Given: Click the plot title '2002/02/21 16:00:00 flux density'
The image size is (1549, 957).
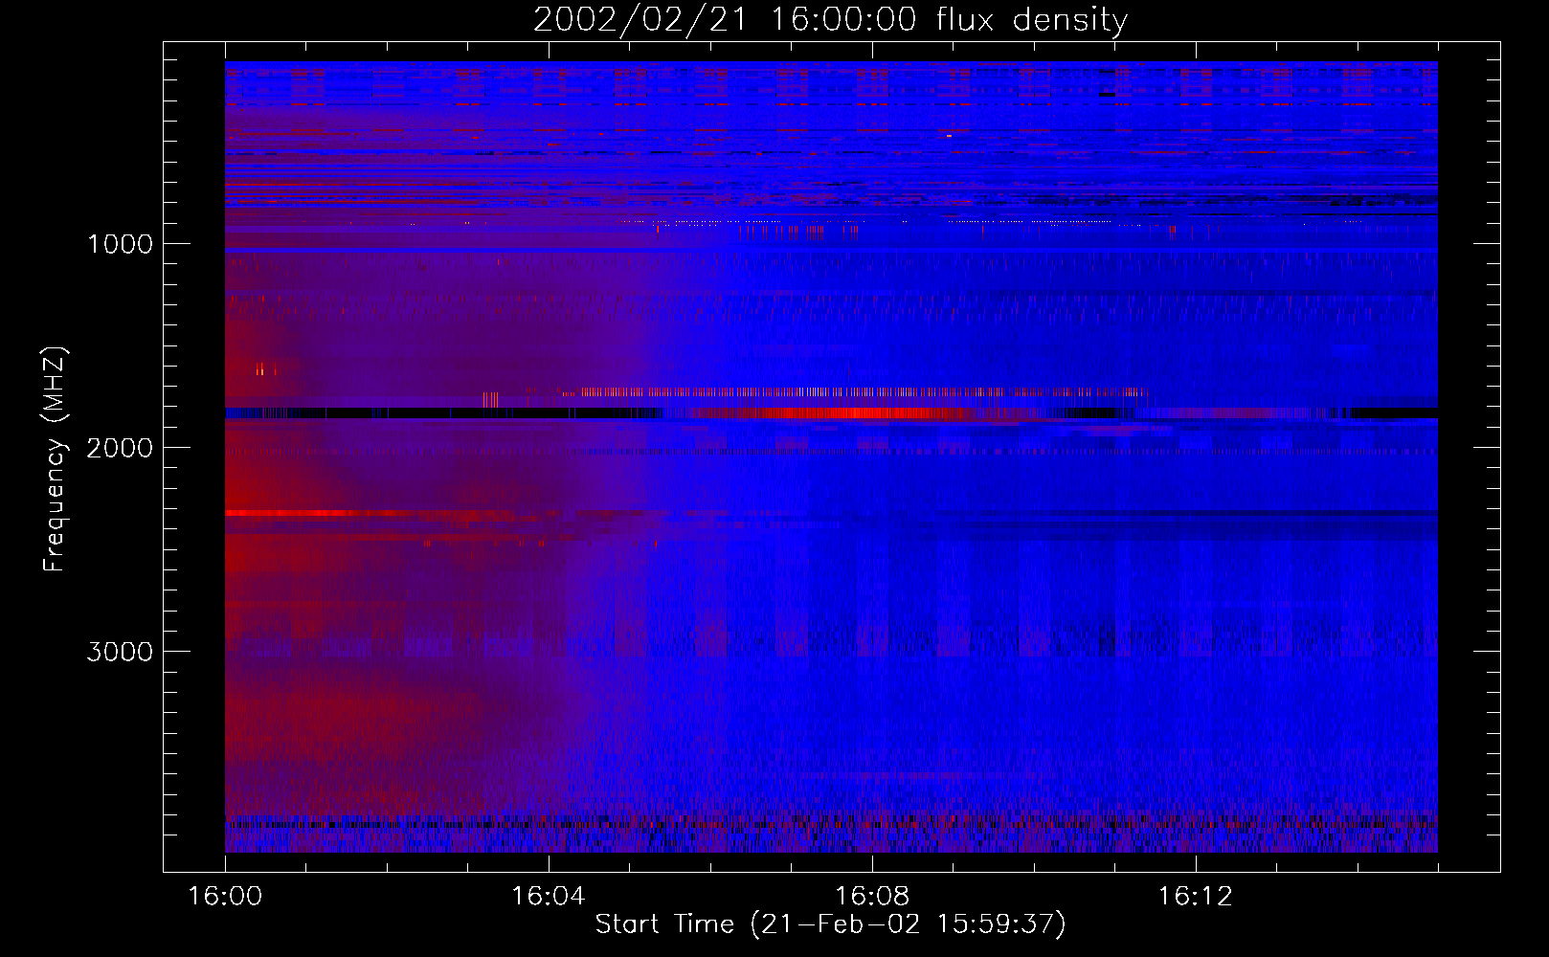Looking at the screenshot, I should pyautogui.click(x=830, y=19).
